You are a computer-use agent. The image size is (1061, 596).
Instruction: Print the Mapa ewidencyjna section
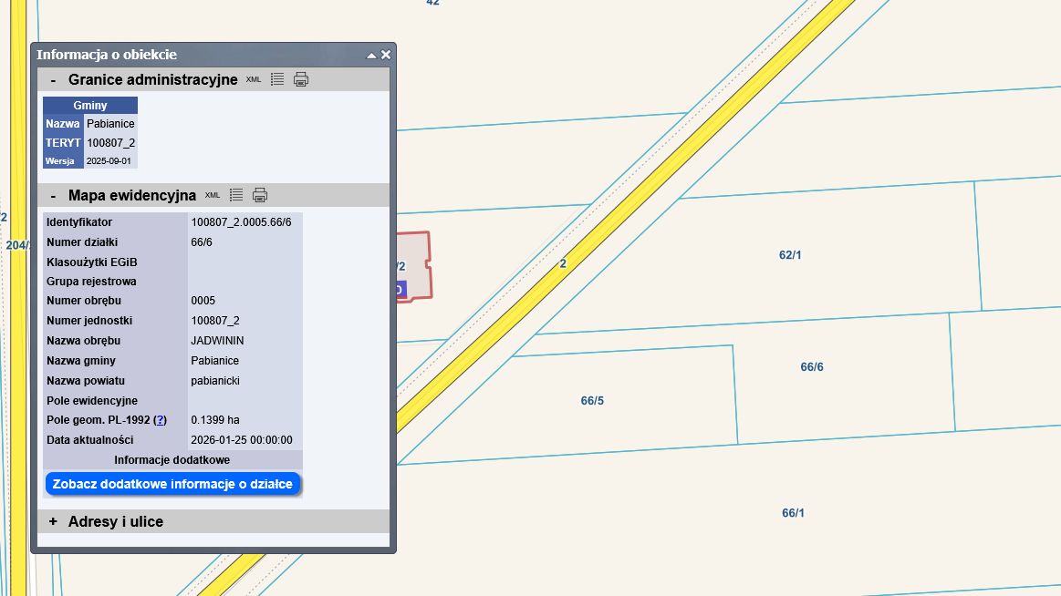(x=260, y=195)
